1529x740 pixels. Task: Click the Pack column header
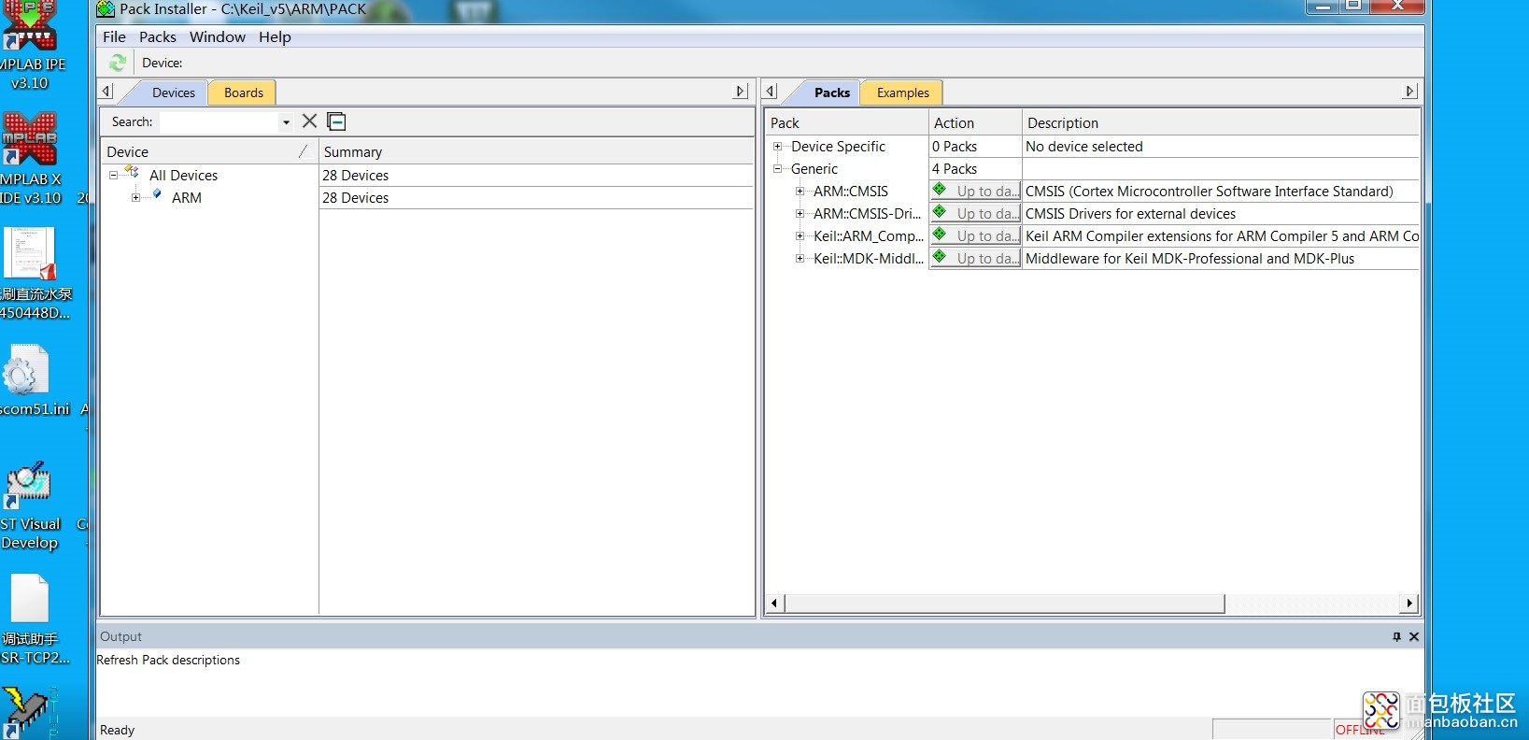[846, 122]
